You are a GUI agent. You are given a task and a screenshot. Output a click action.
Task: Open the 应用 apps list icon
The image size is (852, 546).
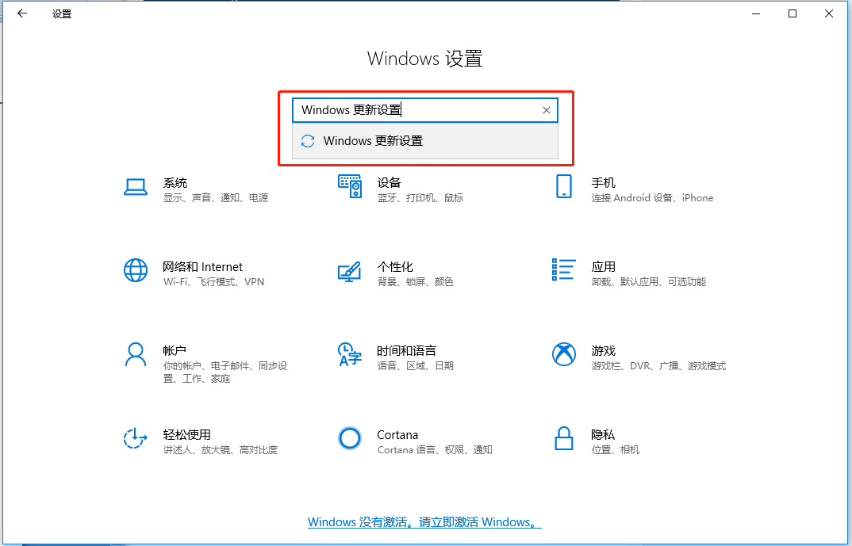click(x=563, y=269)
